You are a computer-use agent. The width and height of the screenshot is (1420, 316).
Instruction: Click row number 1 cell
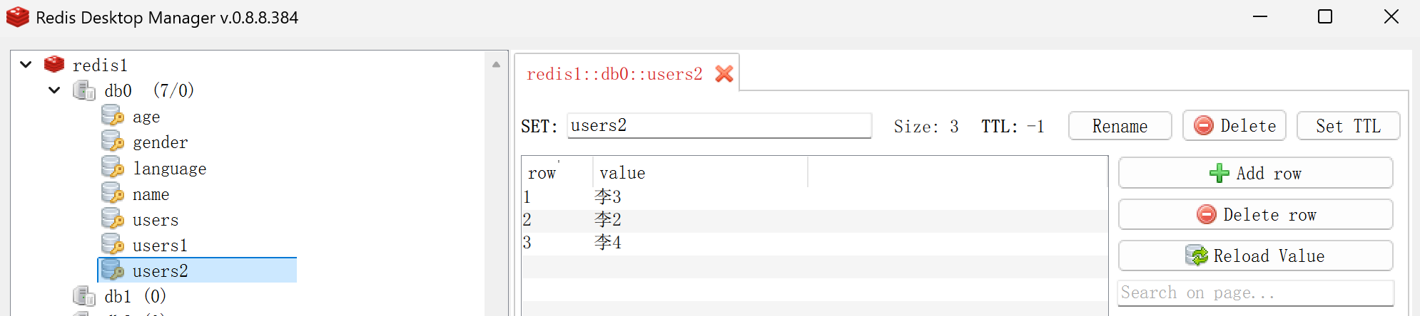coord(557,197)
